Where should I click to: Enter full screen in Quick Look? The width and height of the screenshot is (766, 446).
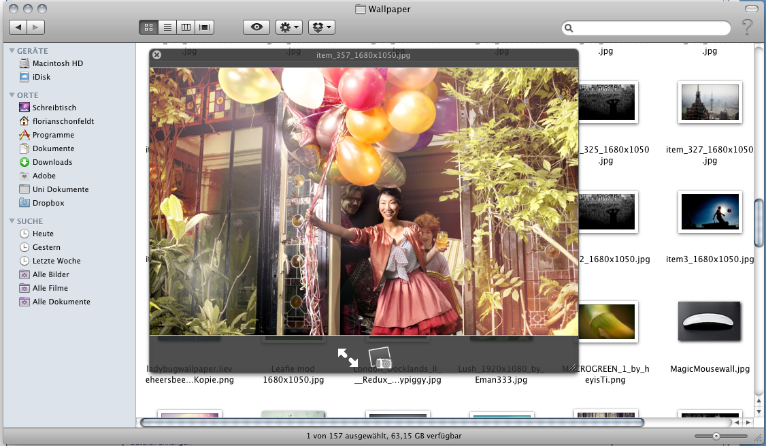click(348, 357)
